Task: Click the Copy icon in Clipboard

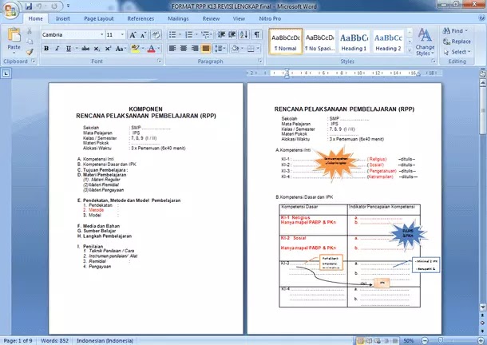Action: pos(30,42)
